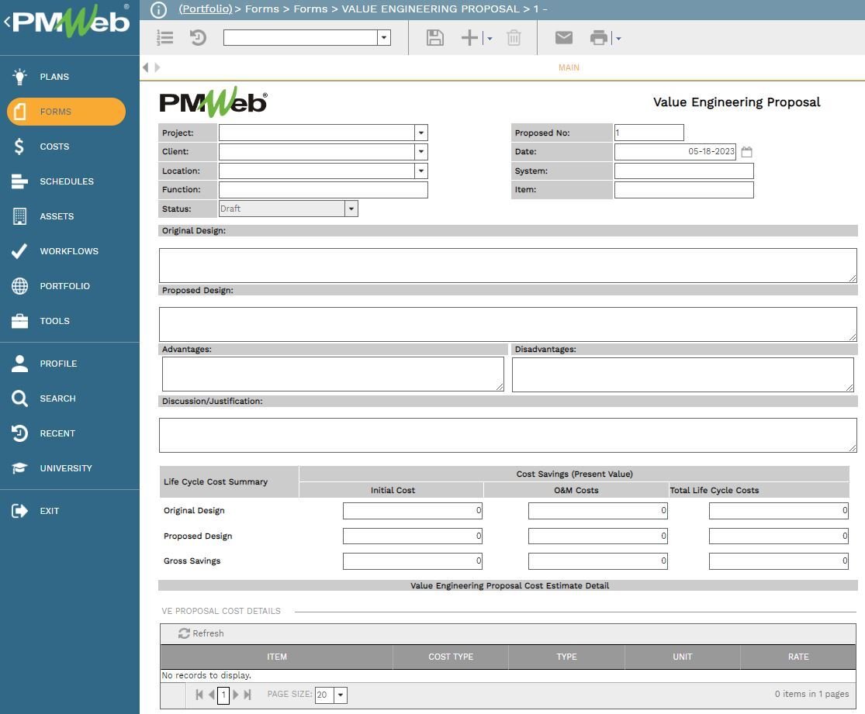This screenshot has width=865, height=714.
Task: Open the Forms section in the sidebar
Action: point(54,111)
